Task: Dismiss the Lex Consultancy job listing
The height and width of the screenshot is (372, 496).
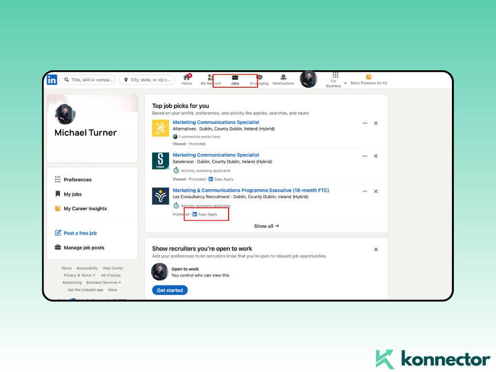Action: tap(376, 191)
